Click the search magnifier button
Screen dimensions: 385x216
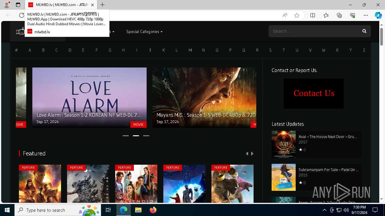364,31
